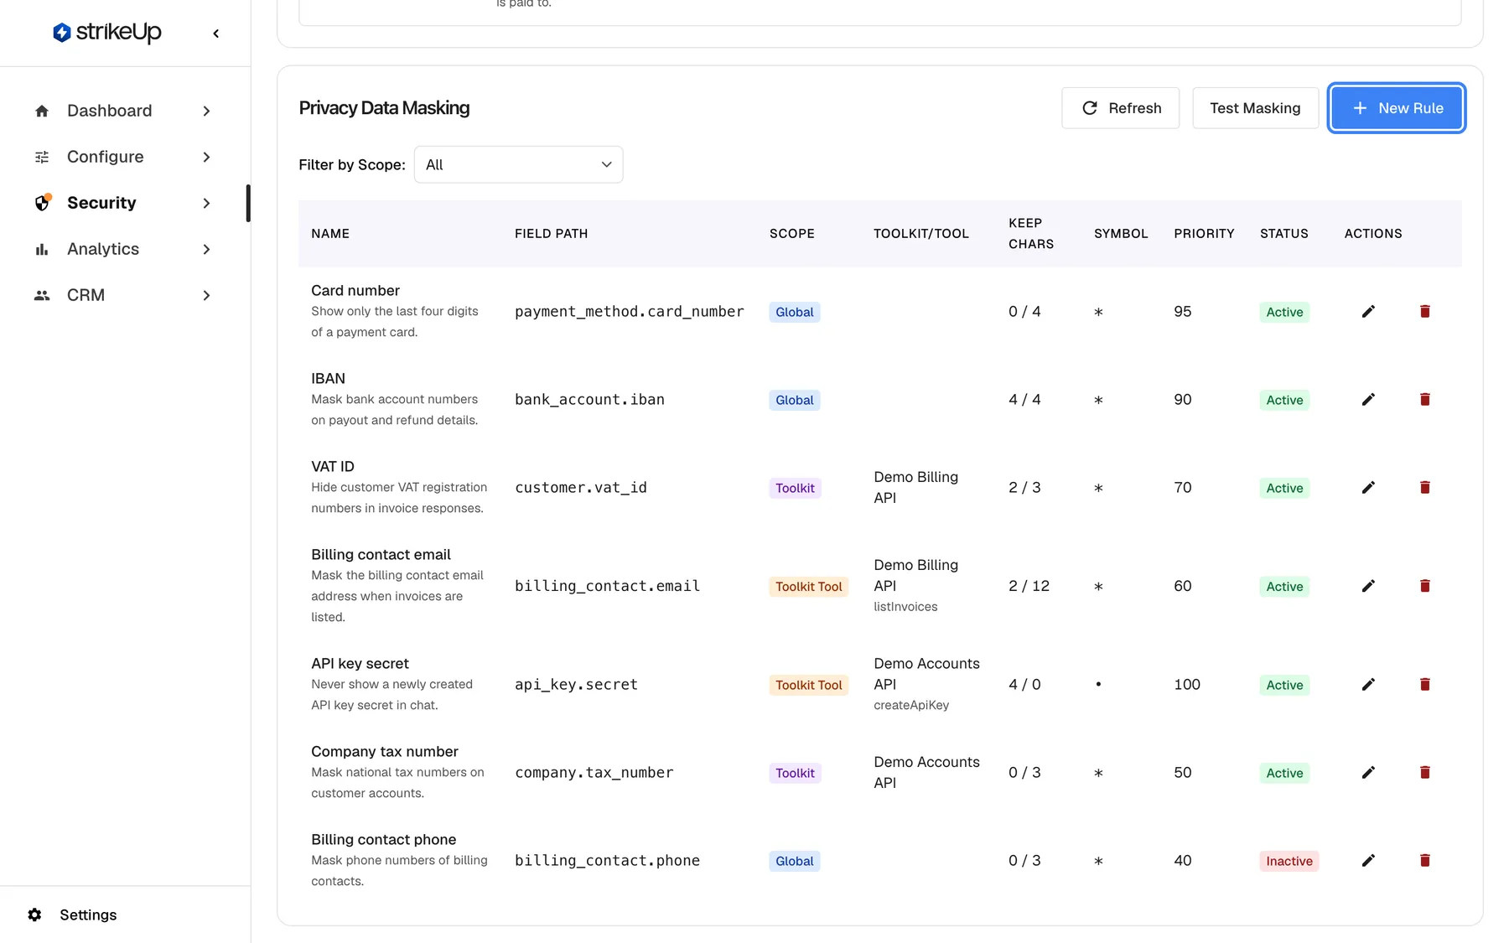1509x943 pixels.
Task: Delete the API key secret rule
Action: (x=1424, y=685)
